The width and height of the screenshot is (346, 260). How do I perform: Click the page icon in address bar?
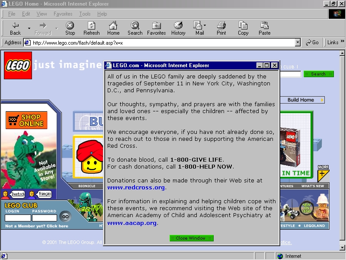click(x=27, y=42)
